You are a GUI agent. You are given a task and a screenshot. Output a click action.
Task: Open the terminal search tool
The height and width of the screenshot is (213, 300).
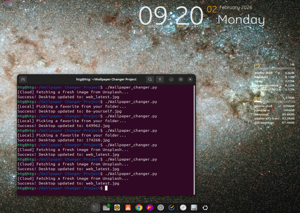pos(150,79)
